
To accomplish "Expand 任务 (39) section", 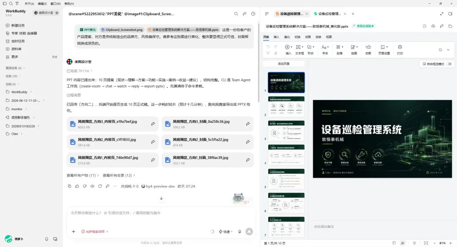I will (x=13, y=76).
